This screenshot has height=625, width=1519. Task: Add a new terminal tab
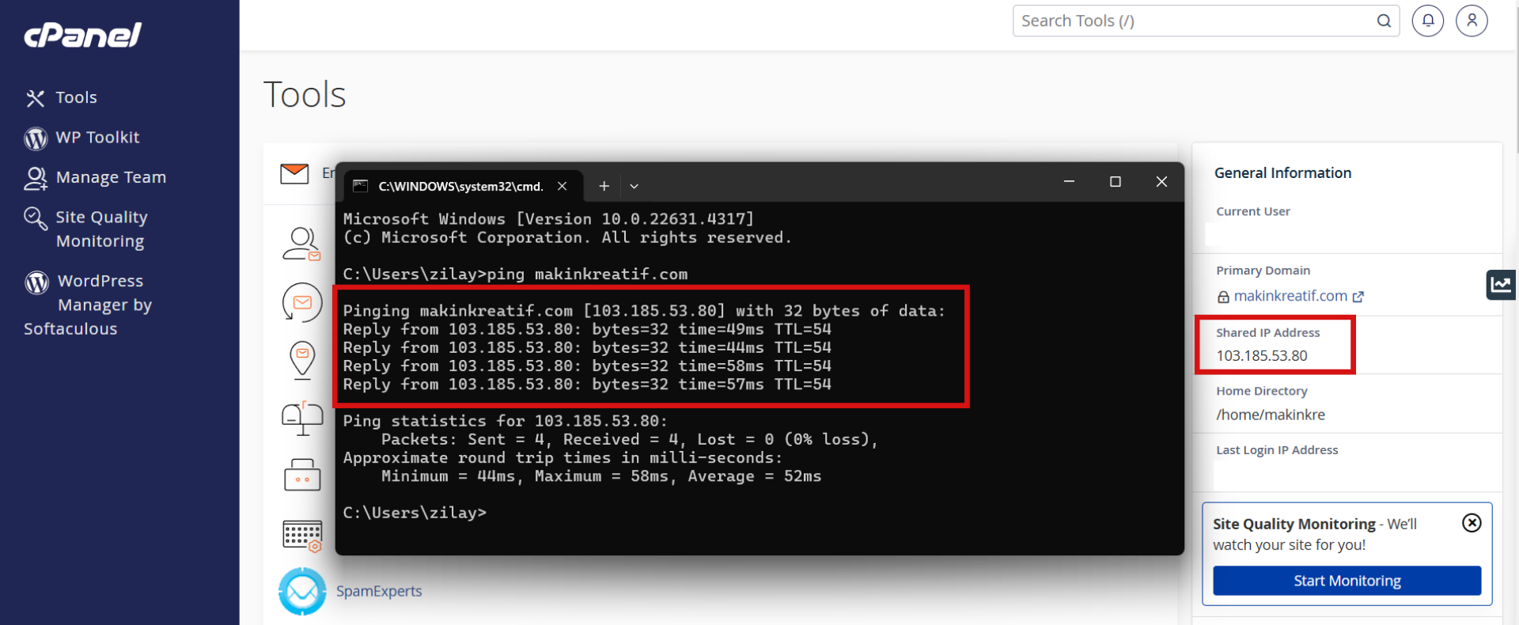pos(604,186)
